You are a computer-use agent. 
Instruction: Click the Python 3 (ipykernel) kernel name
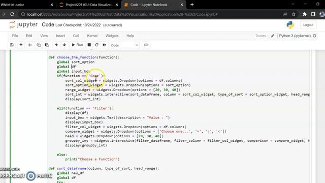pyautogui.click(x=295, y=36)
